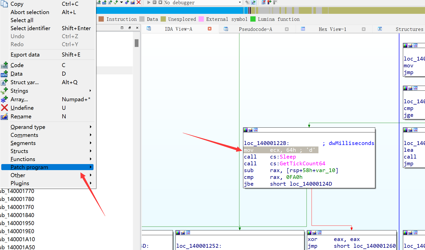Choose Copy from the context menu
The image size is (425, 250).
48,4
